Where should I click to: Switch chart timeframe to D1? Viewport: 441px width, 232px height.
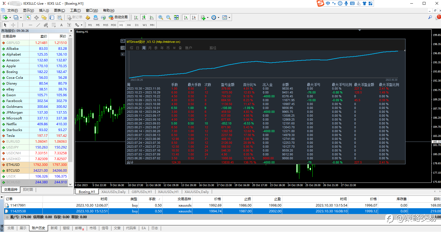pos(137,25)
